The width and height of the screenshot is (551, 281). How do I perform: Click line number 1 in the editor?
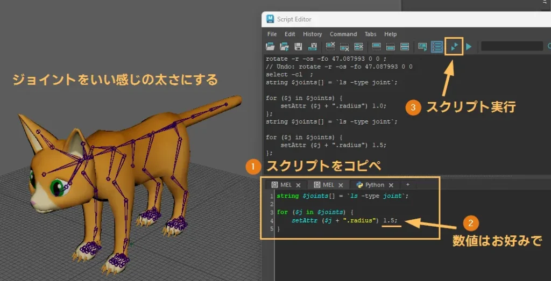272,196
